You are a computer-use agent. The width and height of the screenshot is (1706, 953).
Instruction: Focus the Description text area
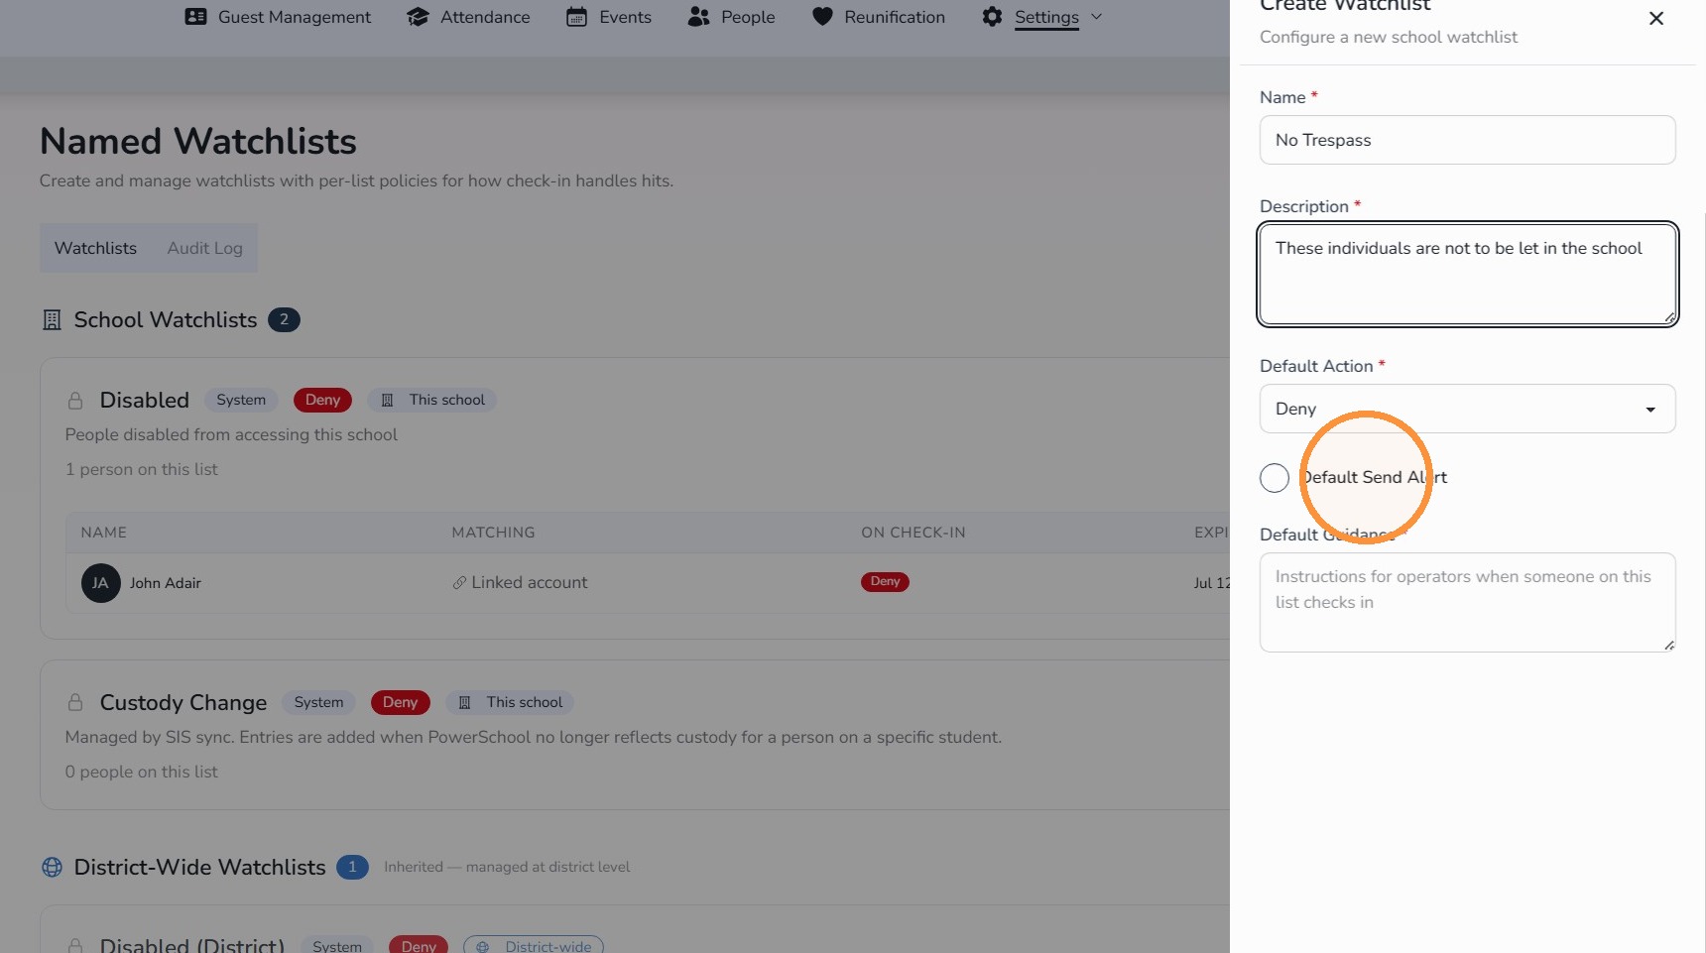[x=1467, y=274]
